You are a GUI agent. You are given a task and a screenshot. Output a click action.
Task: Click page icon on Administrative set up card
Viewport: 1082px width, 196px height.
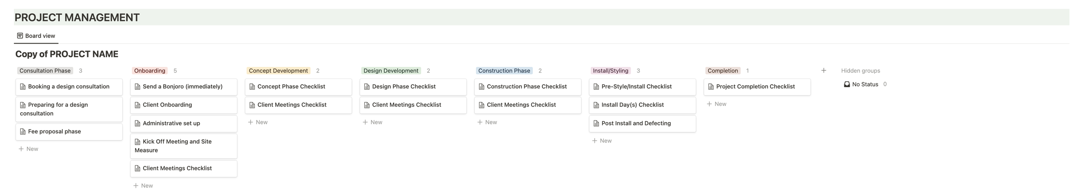pos(138,123)
